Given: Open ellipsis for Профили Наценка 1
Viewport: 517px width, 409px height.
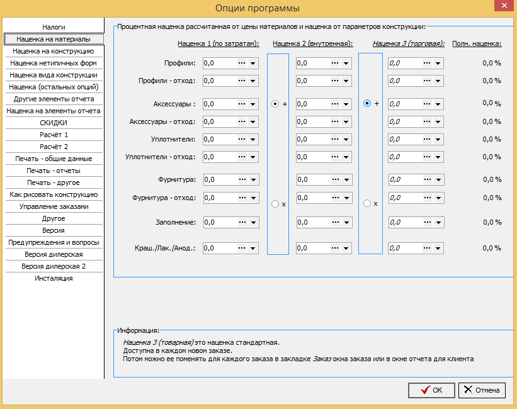Looking at the screenshot, I should [242, 63].
